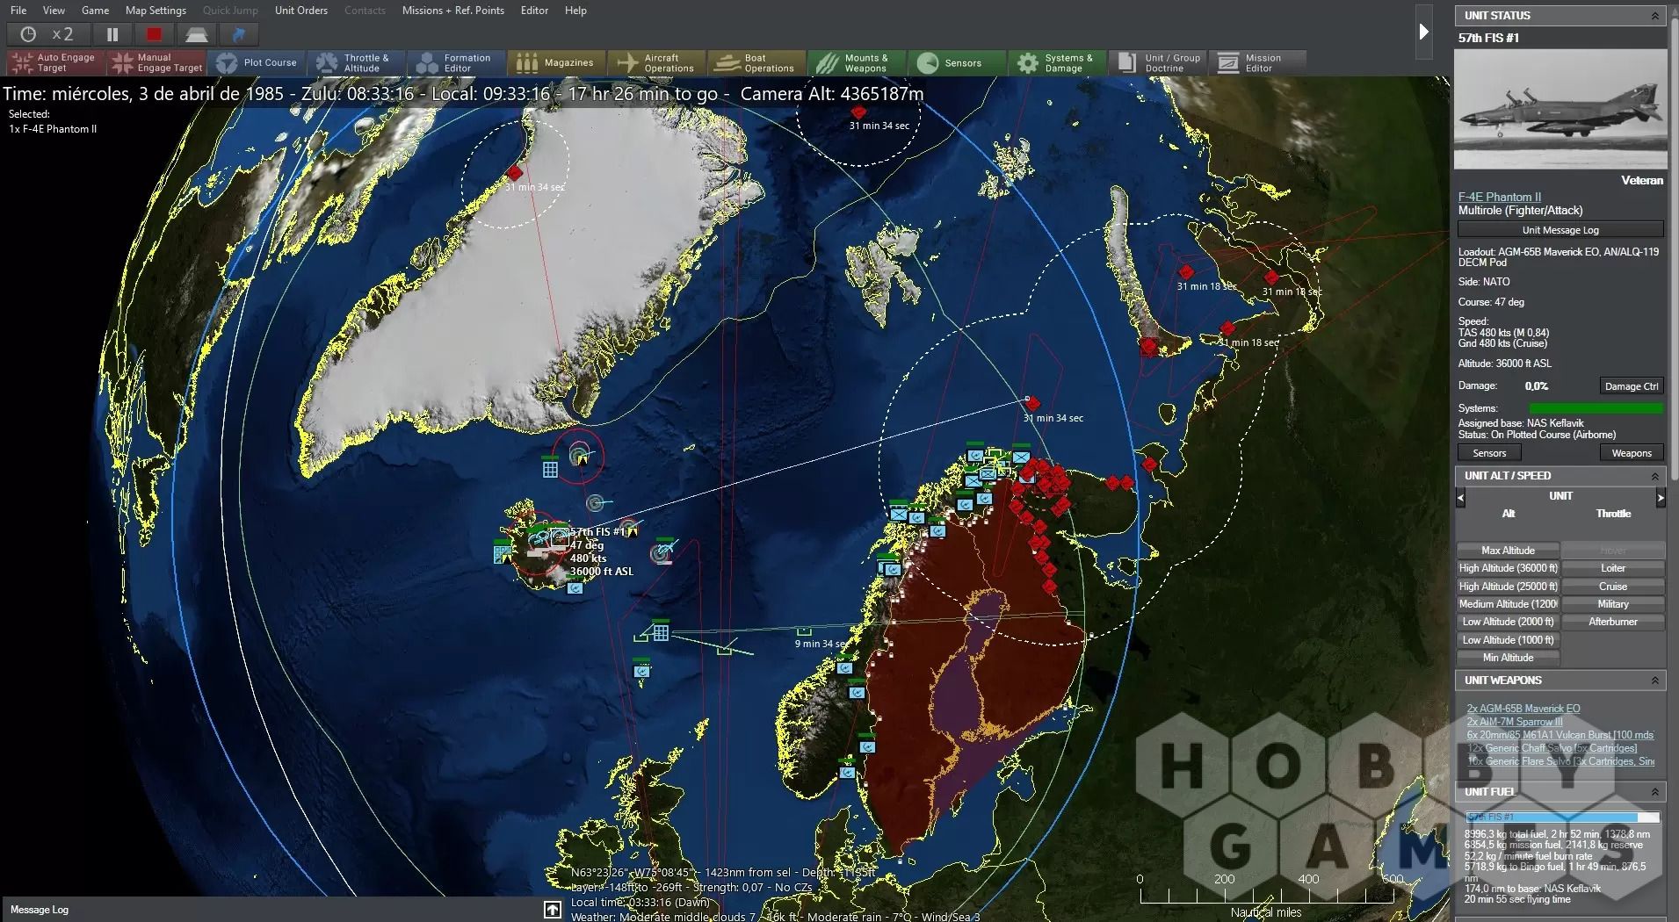Open the 6x 20mm/85 M61A1 Vulcan Burst link

[x=1560, y=735]
